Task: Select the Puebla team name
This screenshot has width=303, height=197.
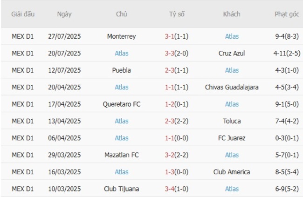Action: pyautogui.click(x=121, y=70)
